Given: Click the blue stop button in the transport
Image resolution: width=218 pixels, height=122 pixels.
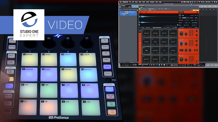Looking at the screenshot, I should pos(159,65).
